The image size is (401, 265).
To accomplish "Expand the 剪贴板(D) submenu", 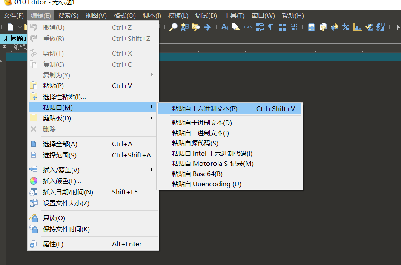I will [57, 118].
